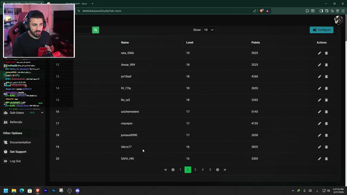Open the Sub-Users menu item
This screenshot has width=347, height=195.
point(17,113)
